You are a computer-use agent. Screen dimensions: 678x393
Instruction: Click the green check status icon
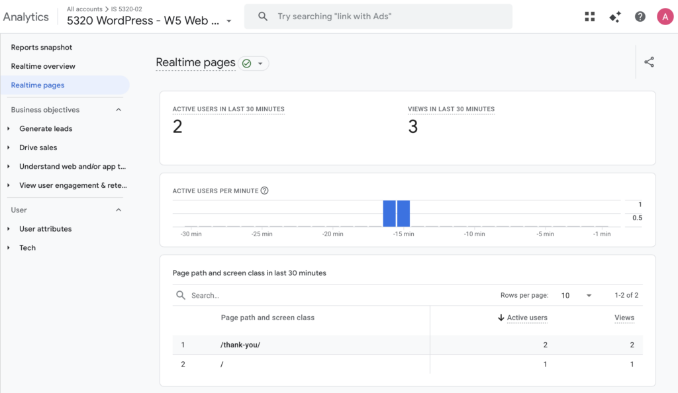click(x=247, y=64)
